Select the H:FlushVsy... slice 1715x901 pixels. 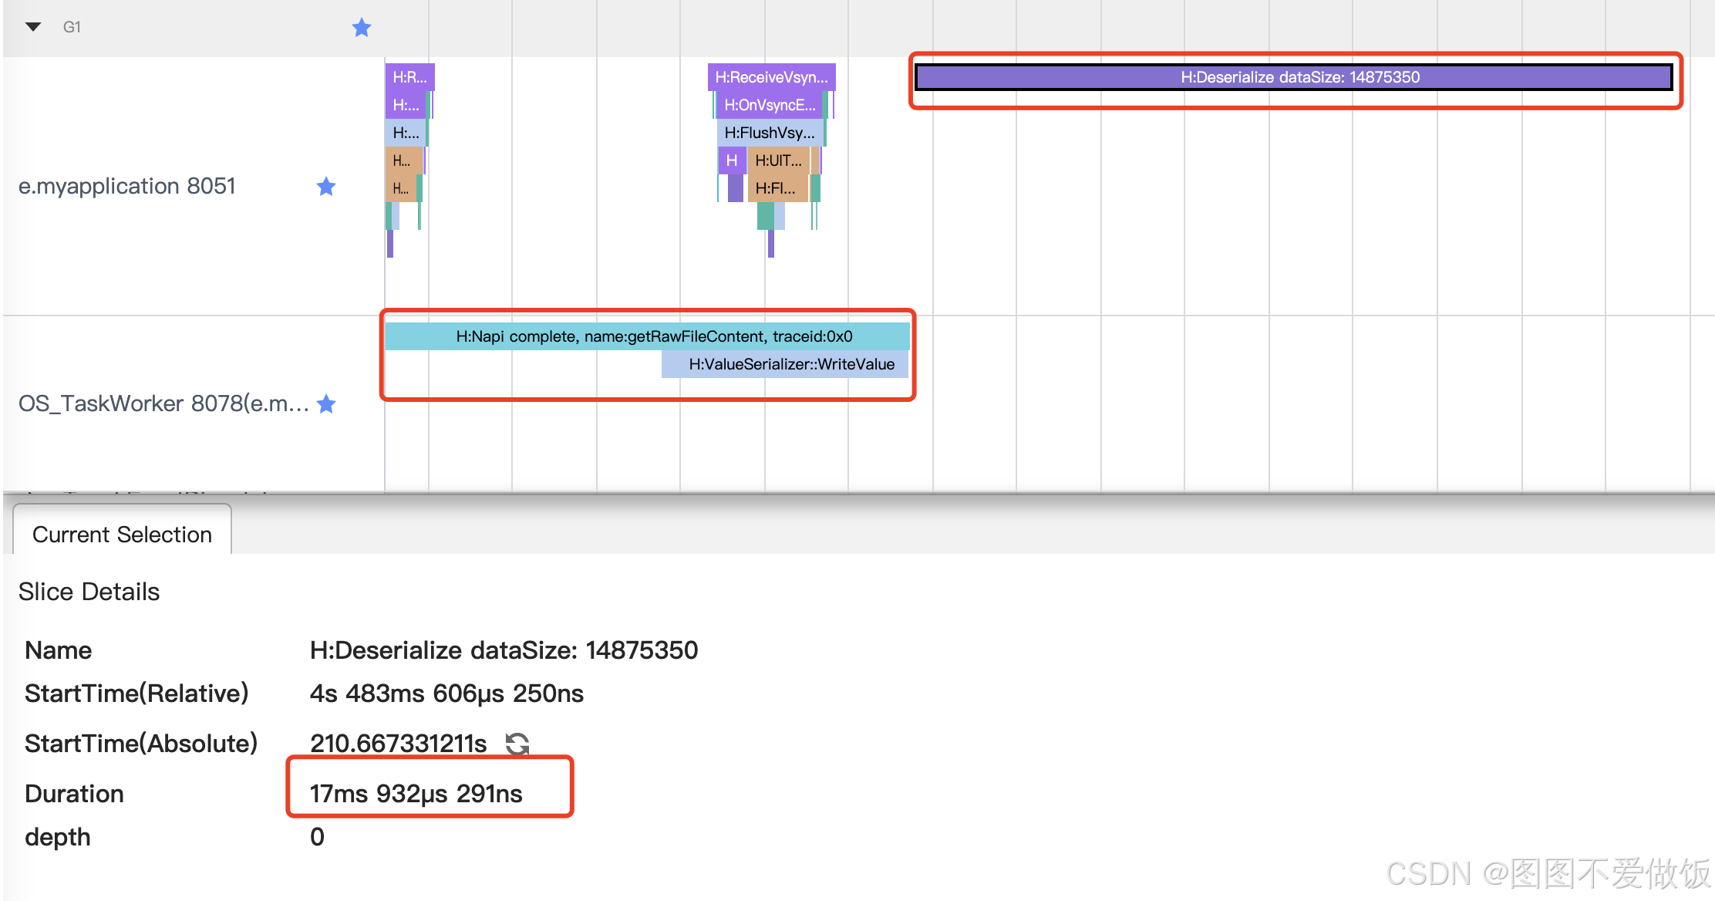769,133
